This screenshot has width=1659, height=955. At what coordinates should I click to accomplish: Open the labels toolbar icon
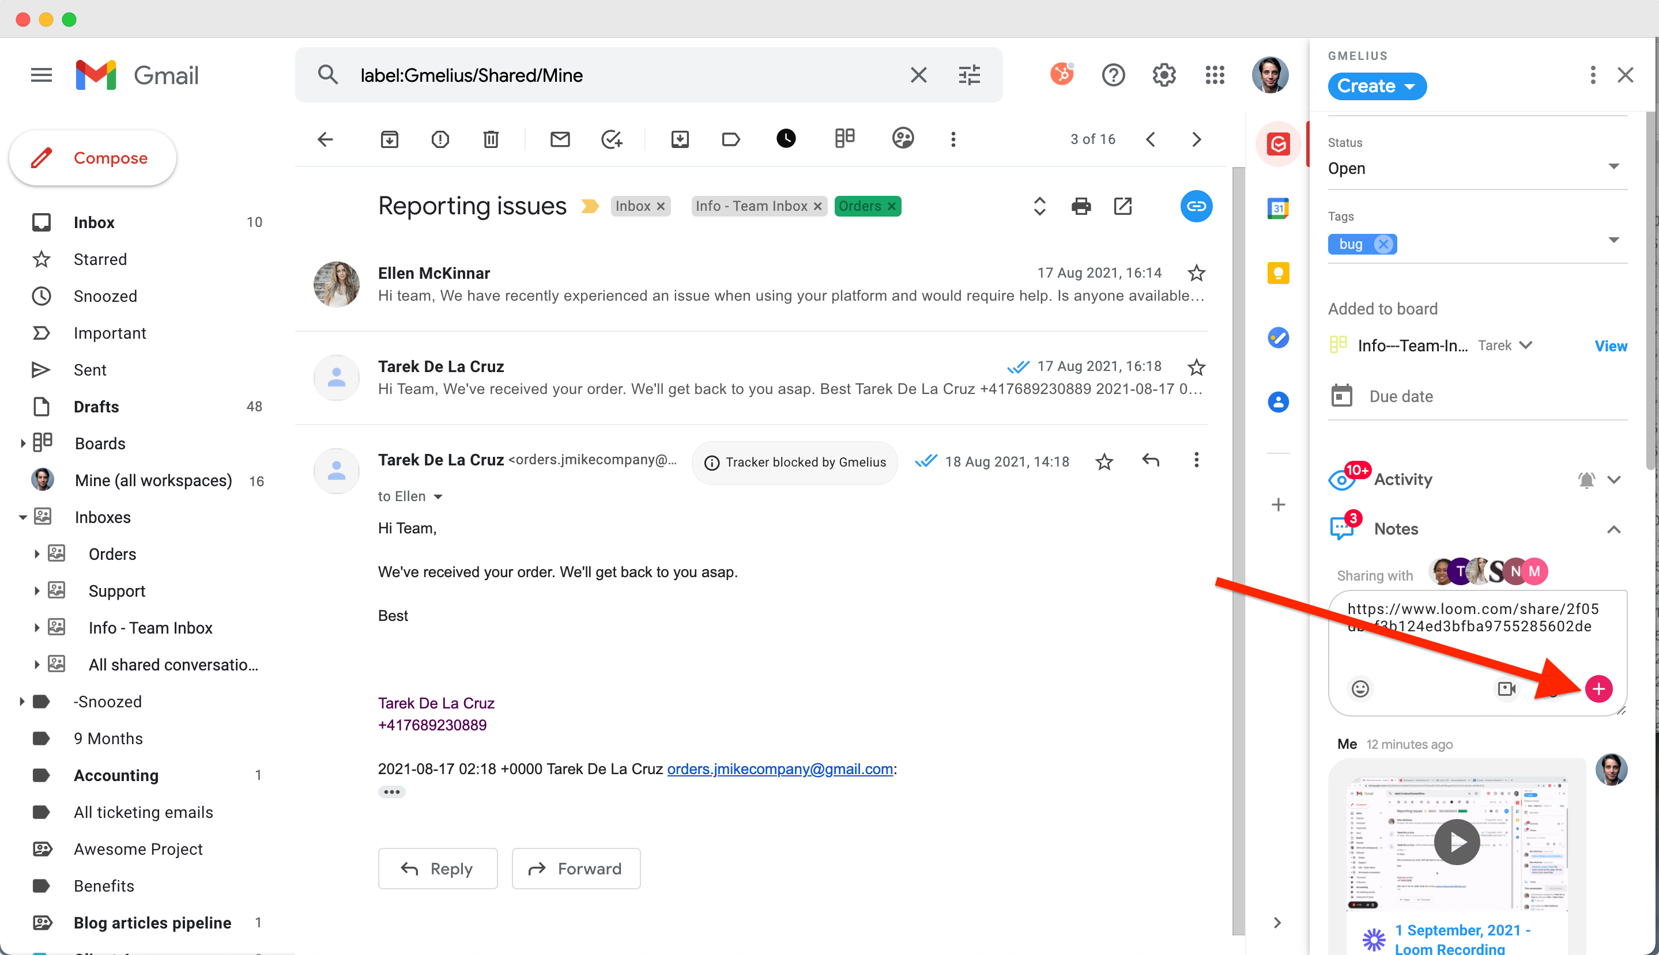tap(730, 139)
